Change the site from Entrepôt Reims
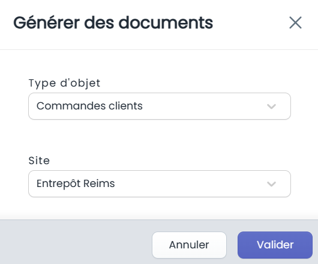The width and height of the screenshot is (318, 264). coord(160,184)
